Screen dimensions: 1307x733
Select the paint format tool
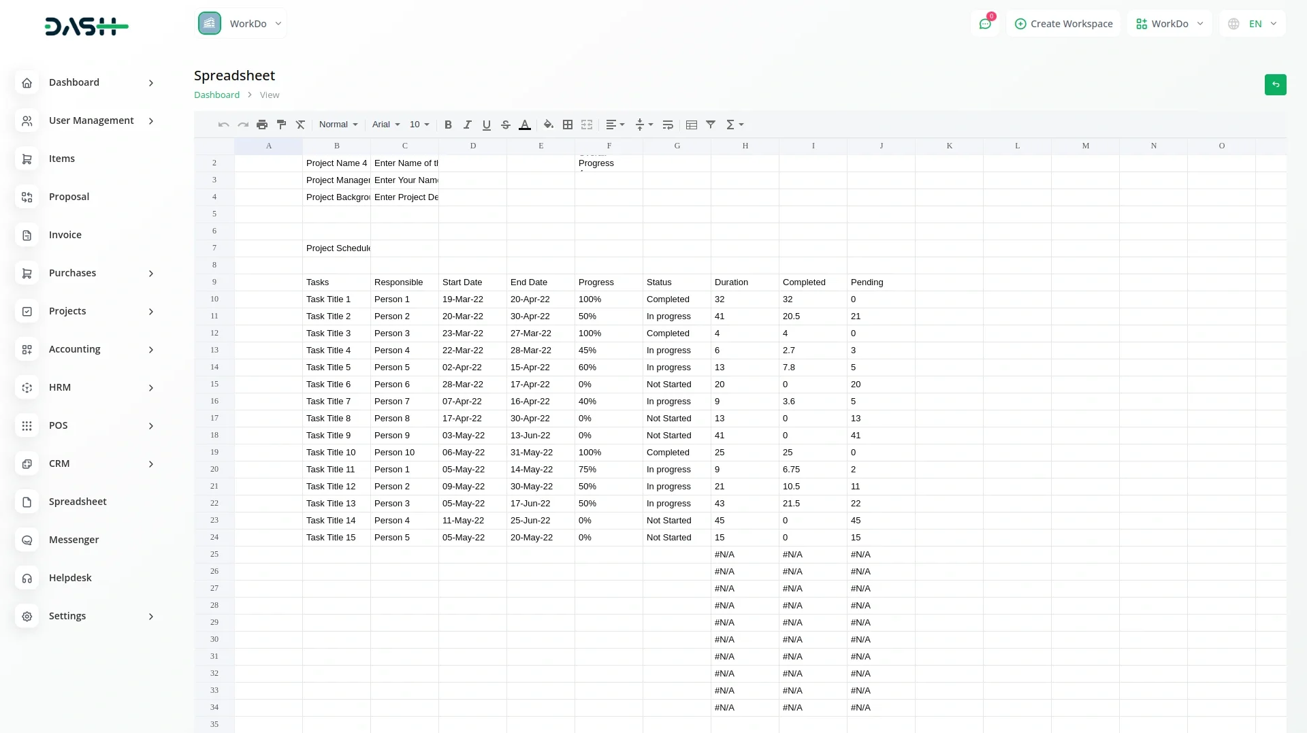(x=281, y=125)
